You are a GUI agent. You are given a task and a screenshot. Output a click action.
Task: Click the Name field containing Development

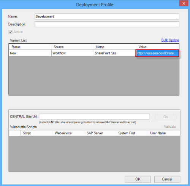point(107,16)
